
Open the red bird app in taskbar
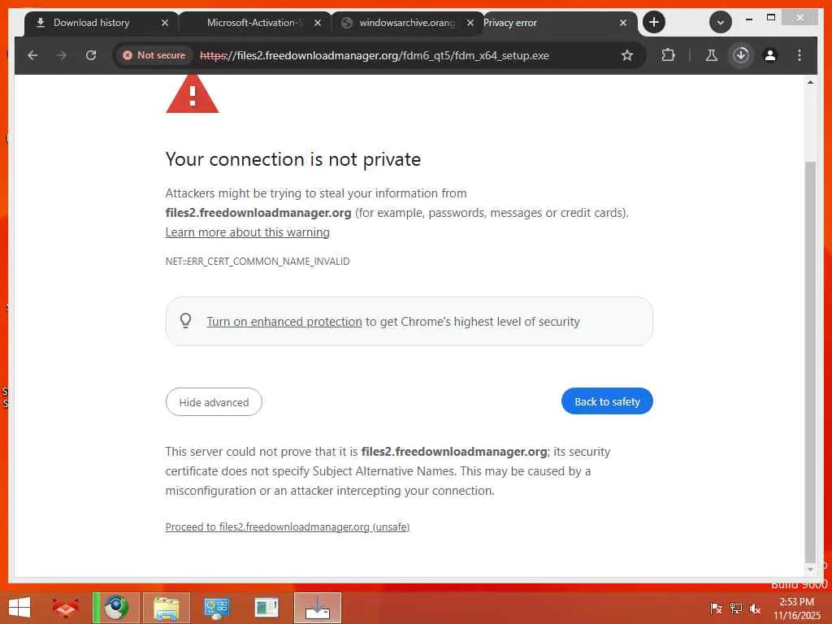pyautogui.click(x=65, y=608)
